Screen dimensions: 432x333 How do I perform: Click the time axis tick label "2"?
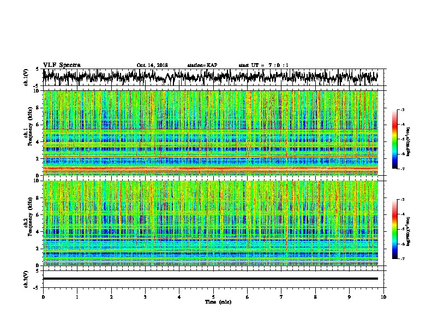111,297
